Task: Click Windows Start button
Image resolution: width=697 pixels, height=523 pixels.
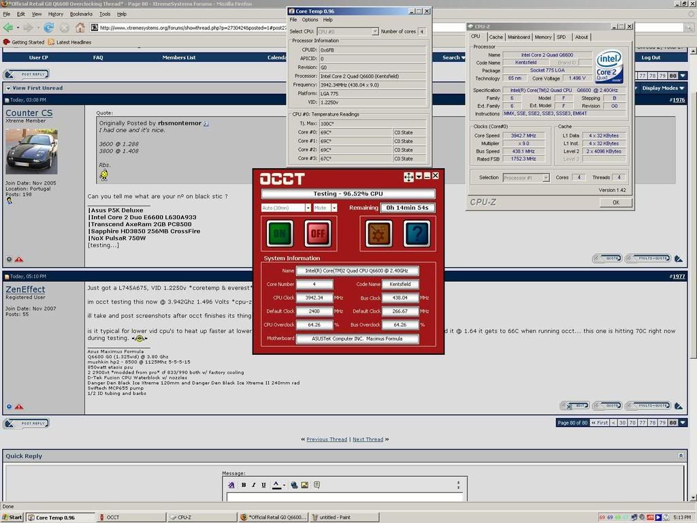Action: [12, 518]
